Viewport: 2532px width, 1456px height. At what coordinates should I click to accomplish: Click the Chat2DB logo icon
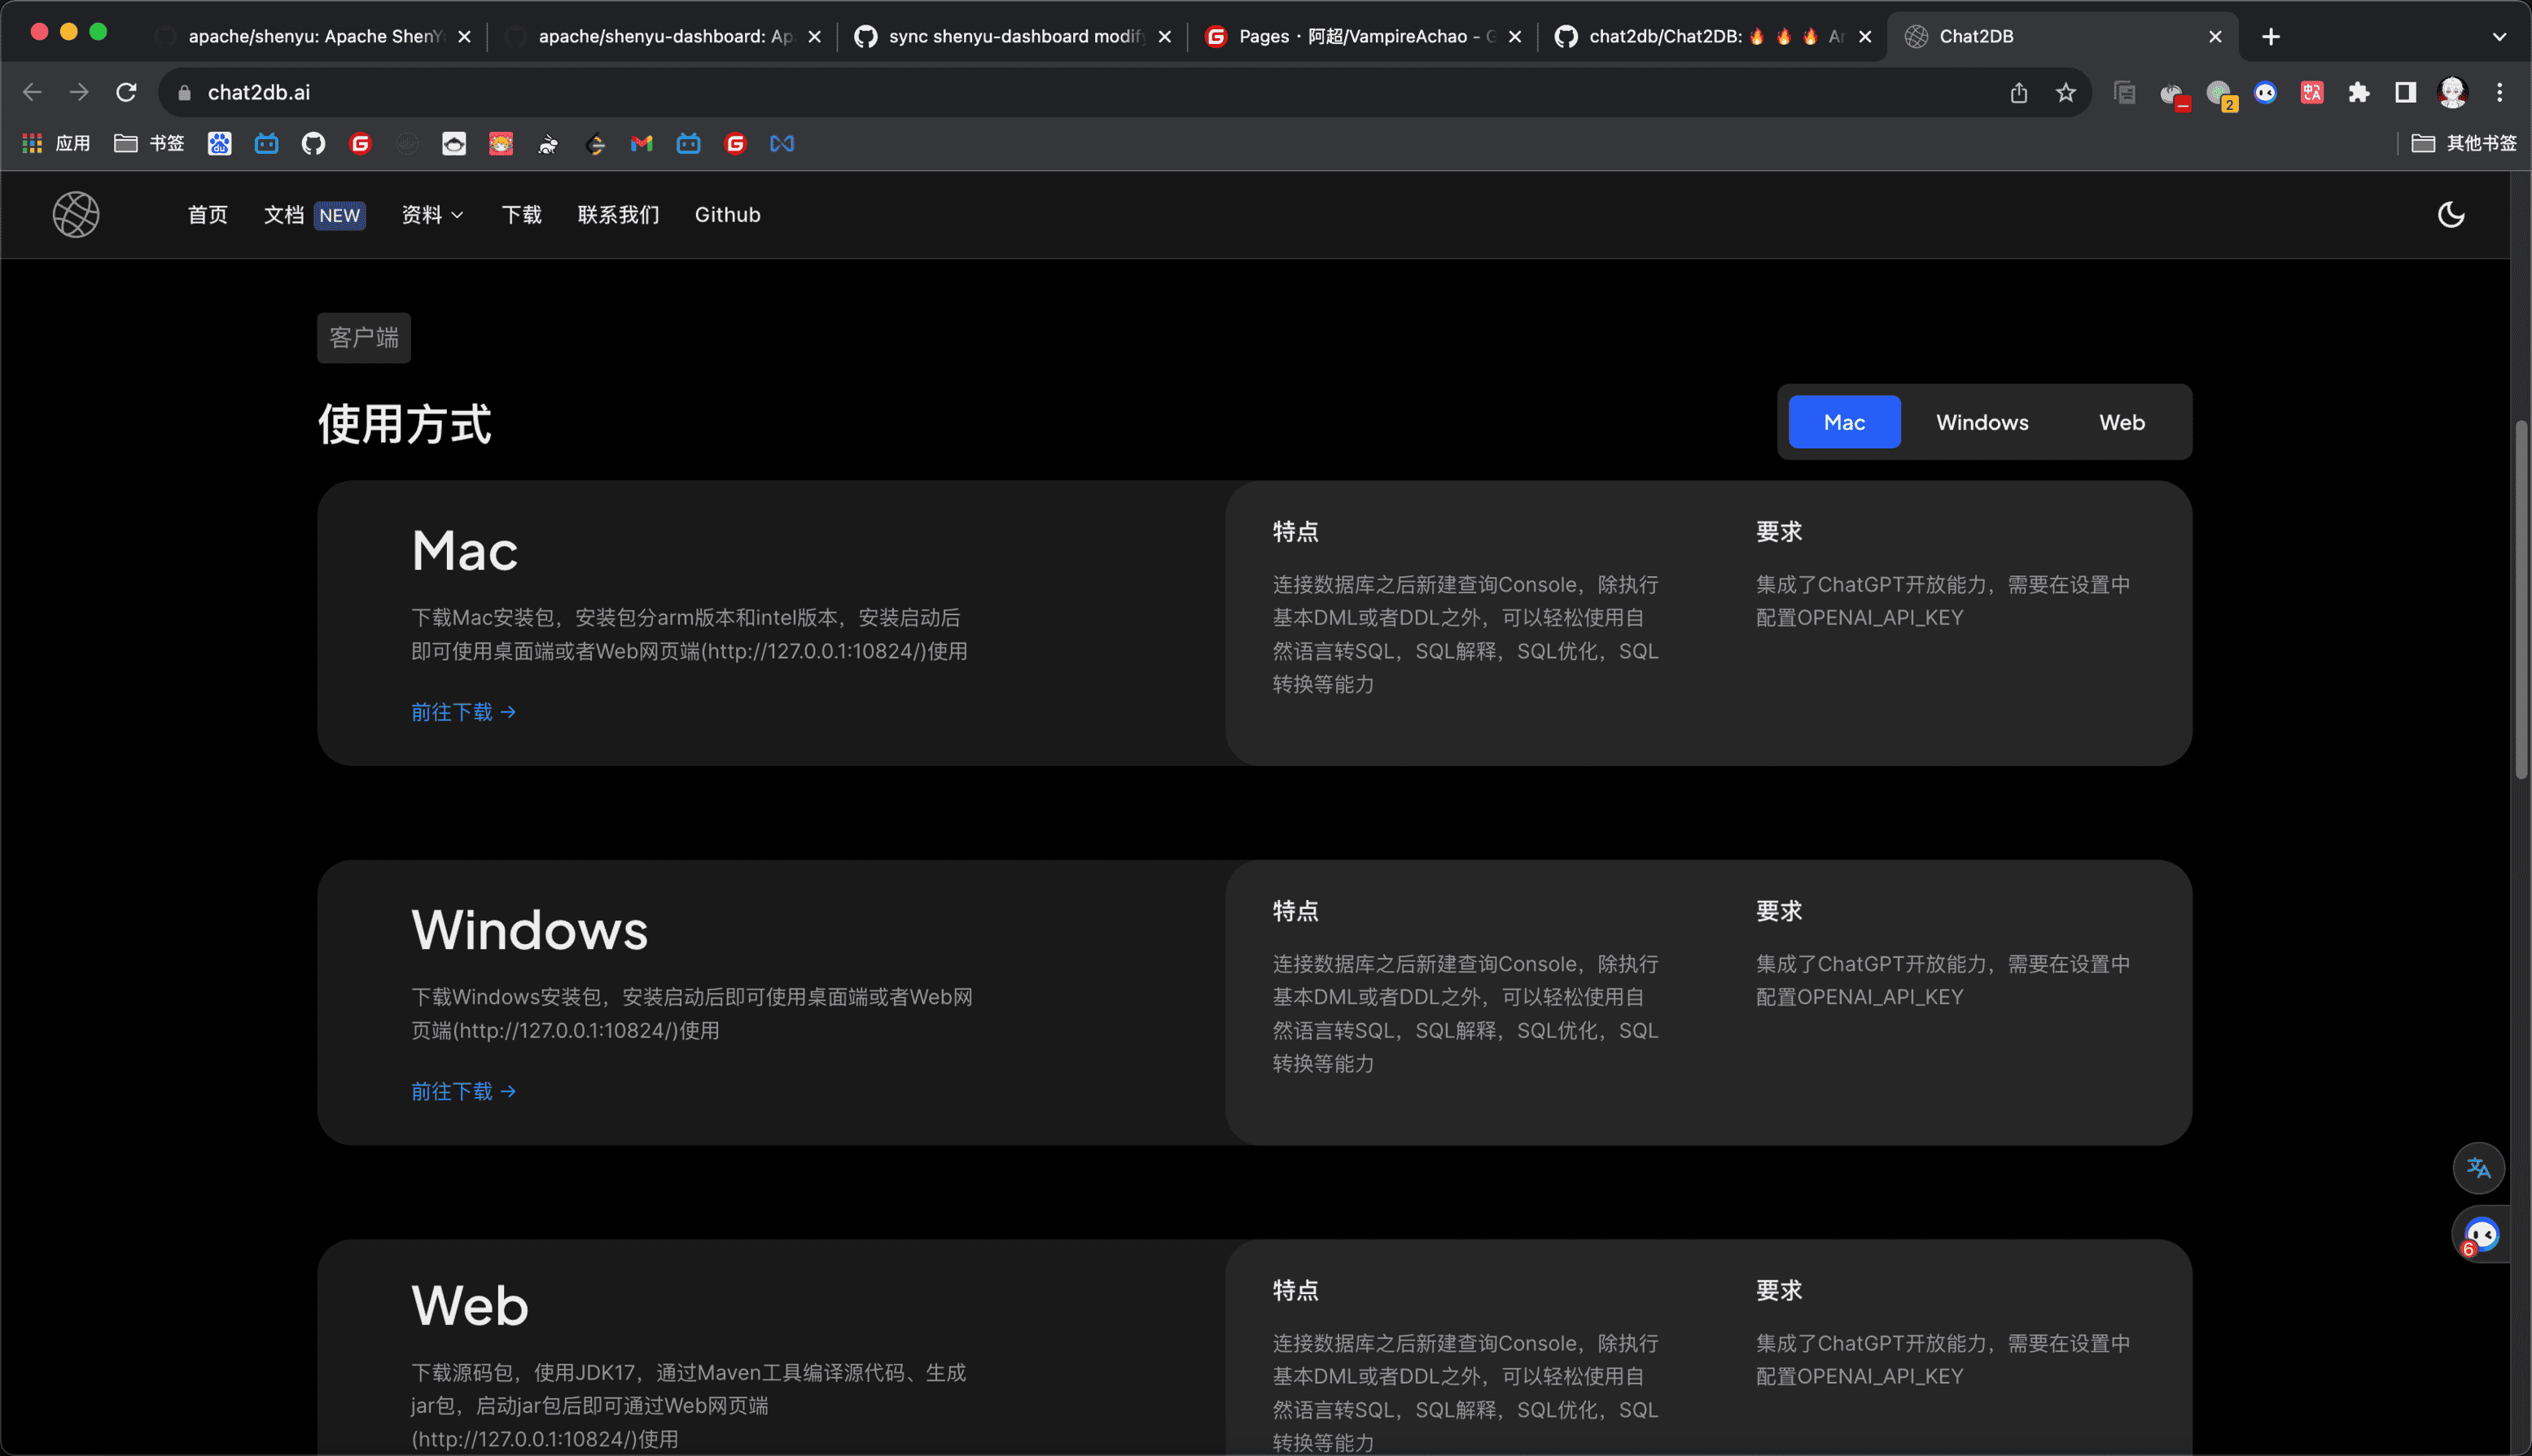(76, 214)
